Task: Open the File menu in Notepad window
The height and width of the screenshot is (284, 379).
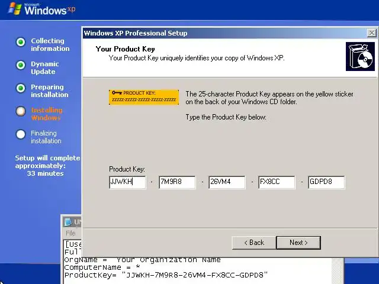Action: 70,233
